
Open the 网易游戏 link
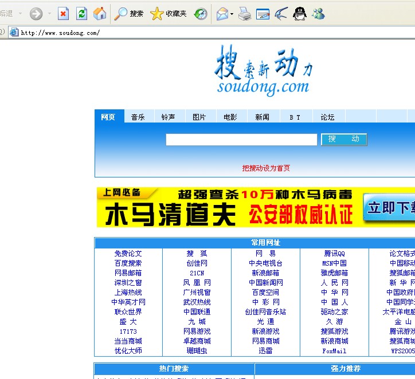[197, 331]
